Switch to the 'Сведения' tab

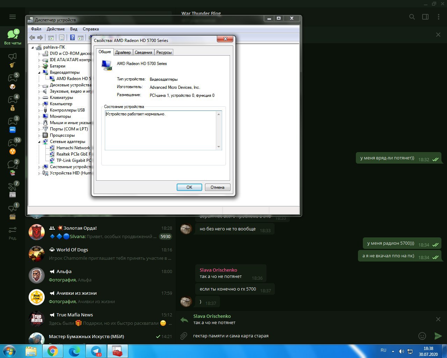click(x=144, y=52)
